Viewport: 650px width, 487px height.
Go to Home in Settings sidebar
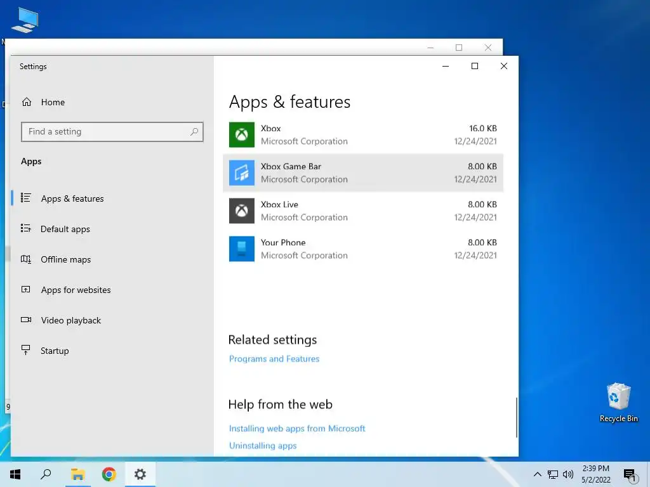pos(53,102)
